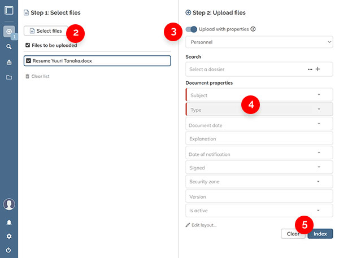339x258 pixels.
Task: Click the power logout icon
Action: click(x=8, y=250)
